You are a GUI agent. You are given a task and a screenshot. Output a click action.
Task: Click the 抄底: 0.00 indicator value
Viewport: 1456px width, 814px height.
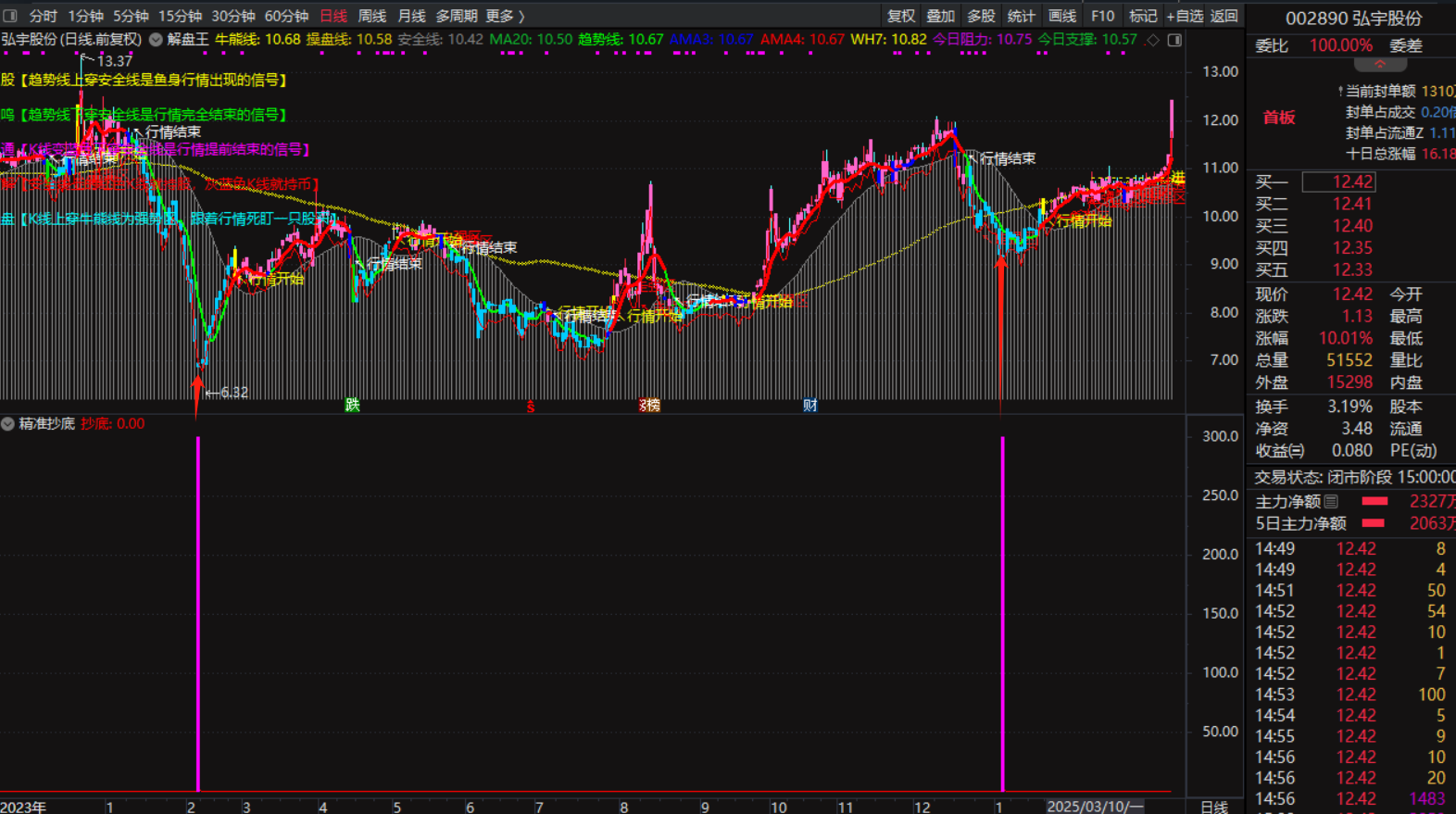(x=112, y=423)
